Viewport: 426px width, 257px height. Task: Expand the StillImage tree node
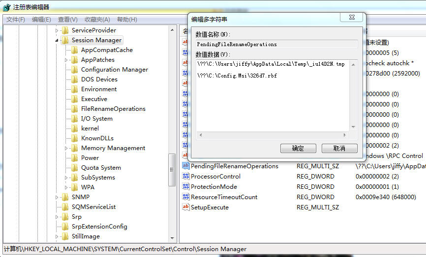click(x=57, y=236)
